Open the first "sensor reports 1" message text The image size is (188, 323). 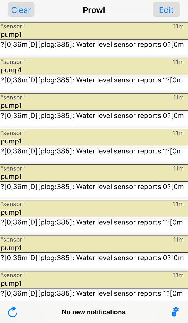click(x=92, y=80)
